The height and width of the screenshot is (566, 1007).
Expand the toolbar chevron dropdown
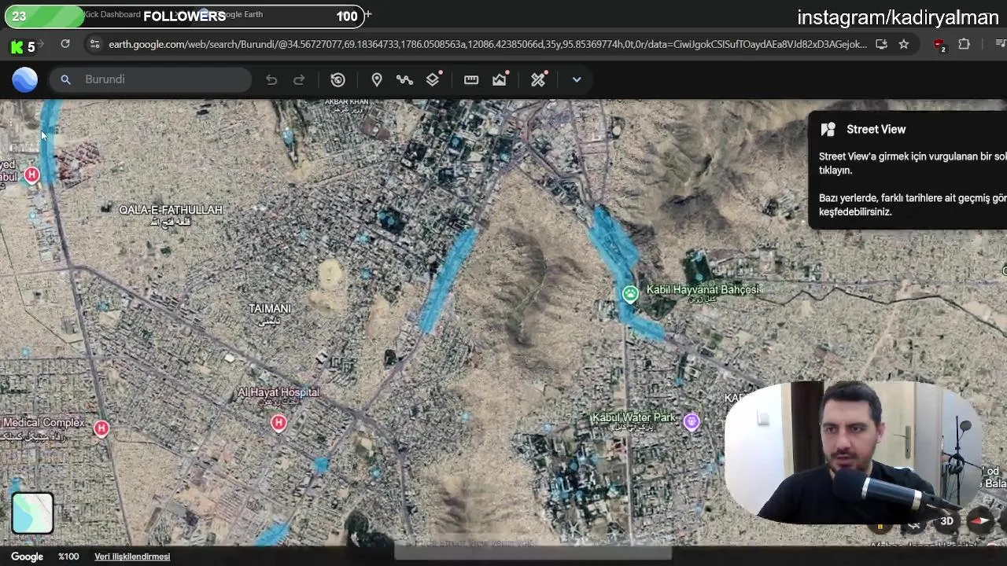click(577, 79)
